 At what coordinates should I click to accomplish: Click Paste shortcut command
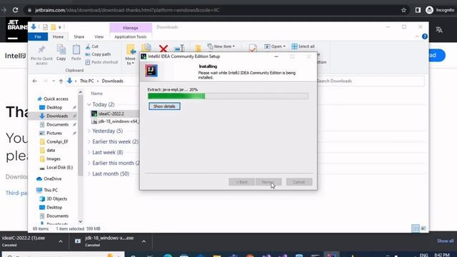tap(101, 62)
